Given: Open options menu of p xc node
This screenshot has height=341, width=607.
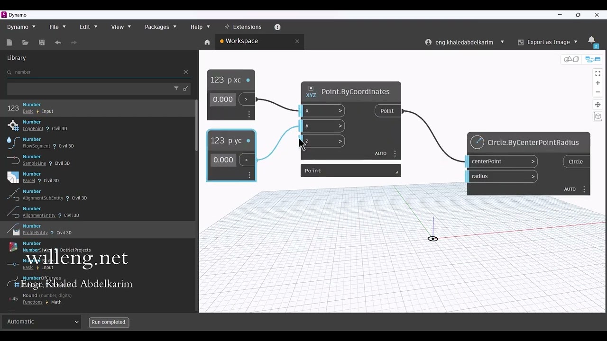Looking at the screenshot, I should 249,114.
